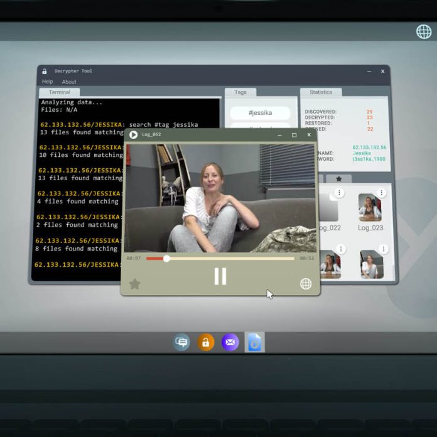This screenshot has width=437, height=437.
Task: Maximize the Log_062 video player window
Action: pyautogui.click(x=294, y=135)
